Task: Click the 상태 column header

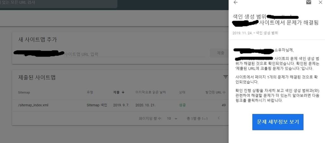Action: [182, 92]
